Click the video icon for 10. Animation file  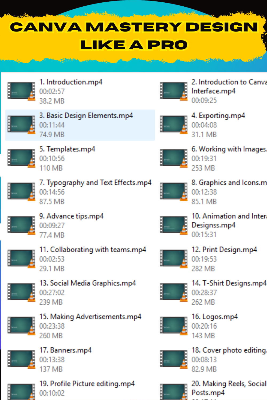click(174, 226)
